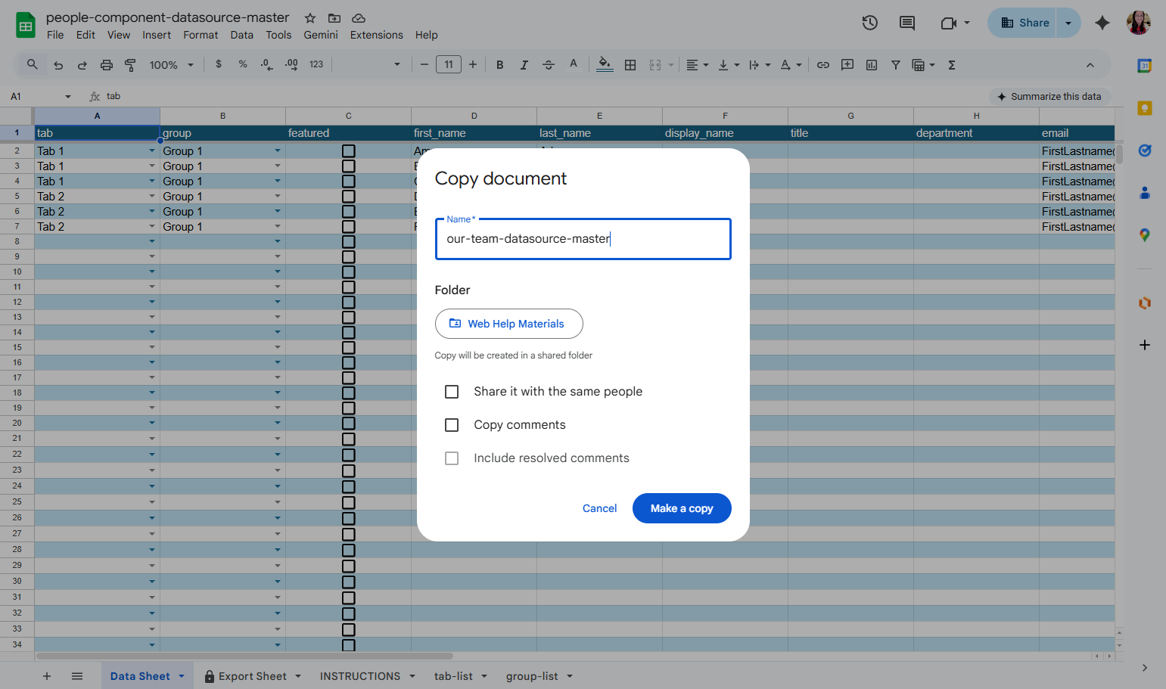Open Data Sheet tab options arrow
Image resolution: width=1166 pixels, height=689 pixels.
(x=182, y=676)
